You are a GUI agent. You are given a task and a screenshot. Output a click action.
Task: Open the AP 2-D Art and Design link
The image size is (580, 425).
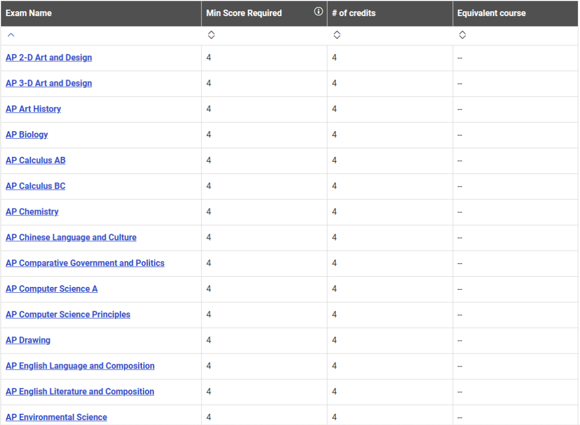(x=49, y=57)
